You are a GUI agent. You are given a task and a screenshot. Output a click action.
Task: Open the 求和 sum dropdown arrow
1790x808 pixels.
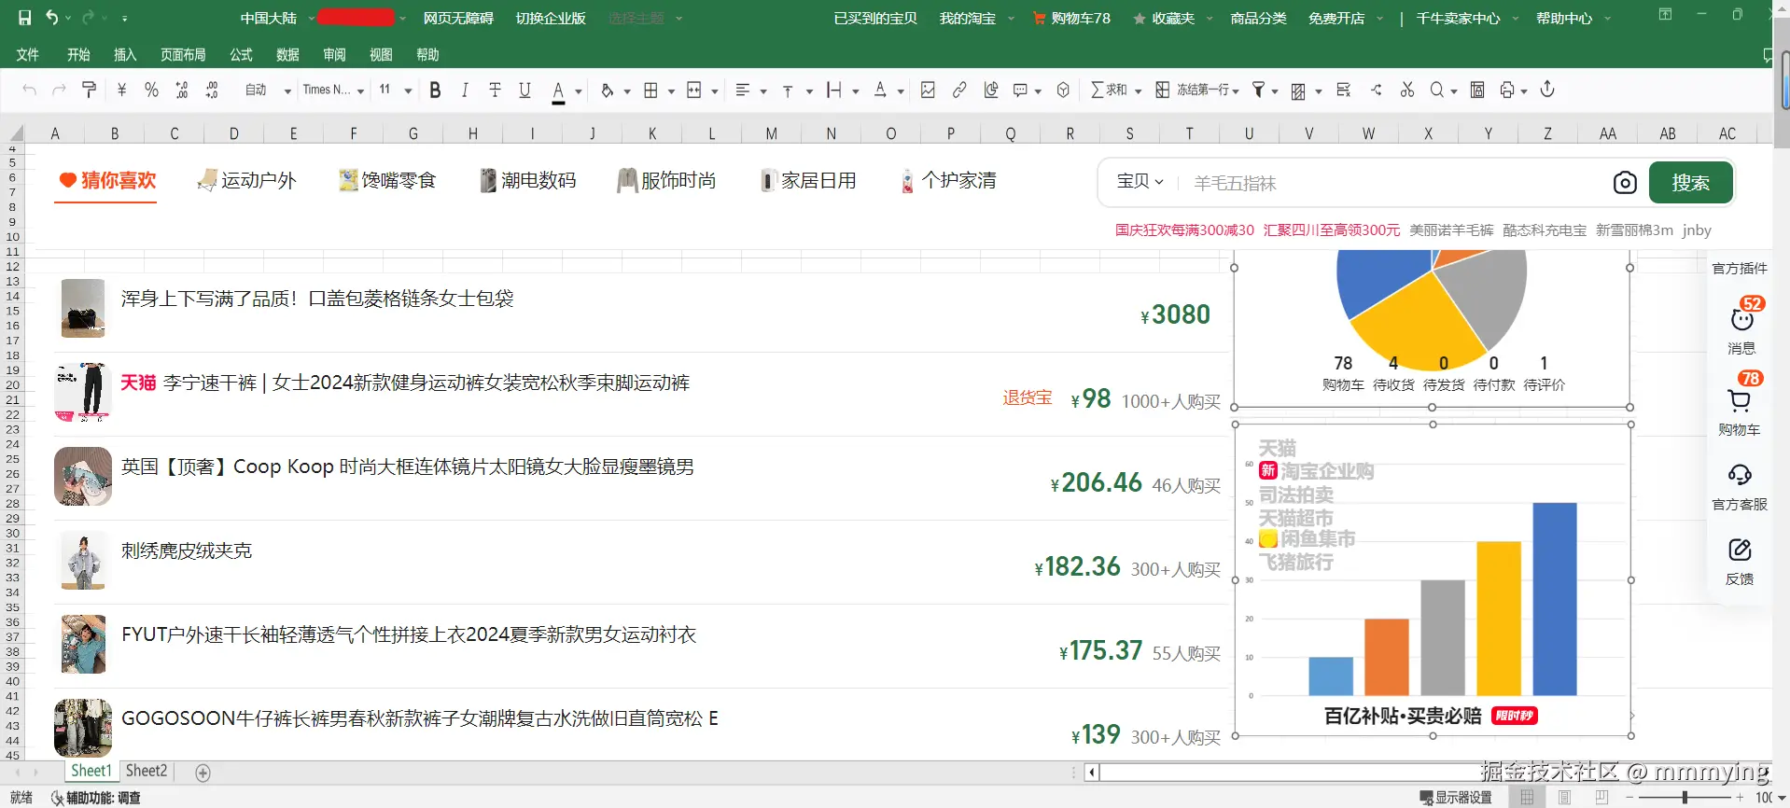pos(1138,91)
